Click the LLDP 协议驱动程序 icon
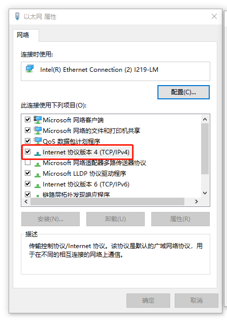 38,175
